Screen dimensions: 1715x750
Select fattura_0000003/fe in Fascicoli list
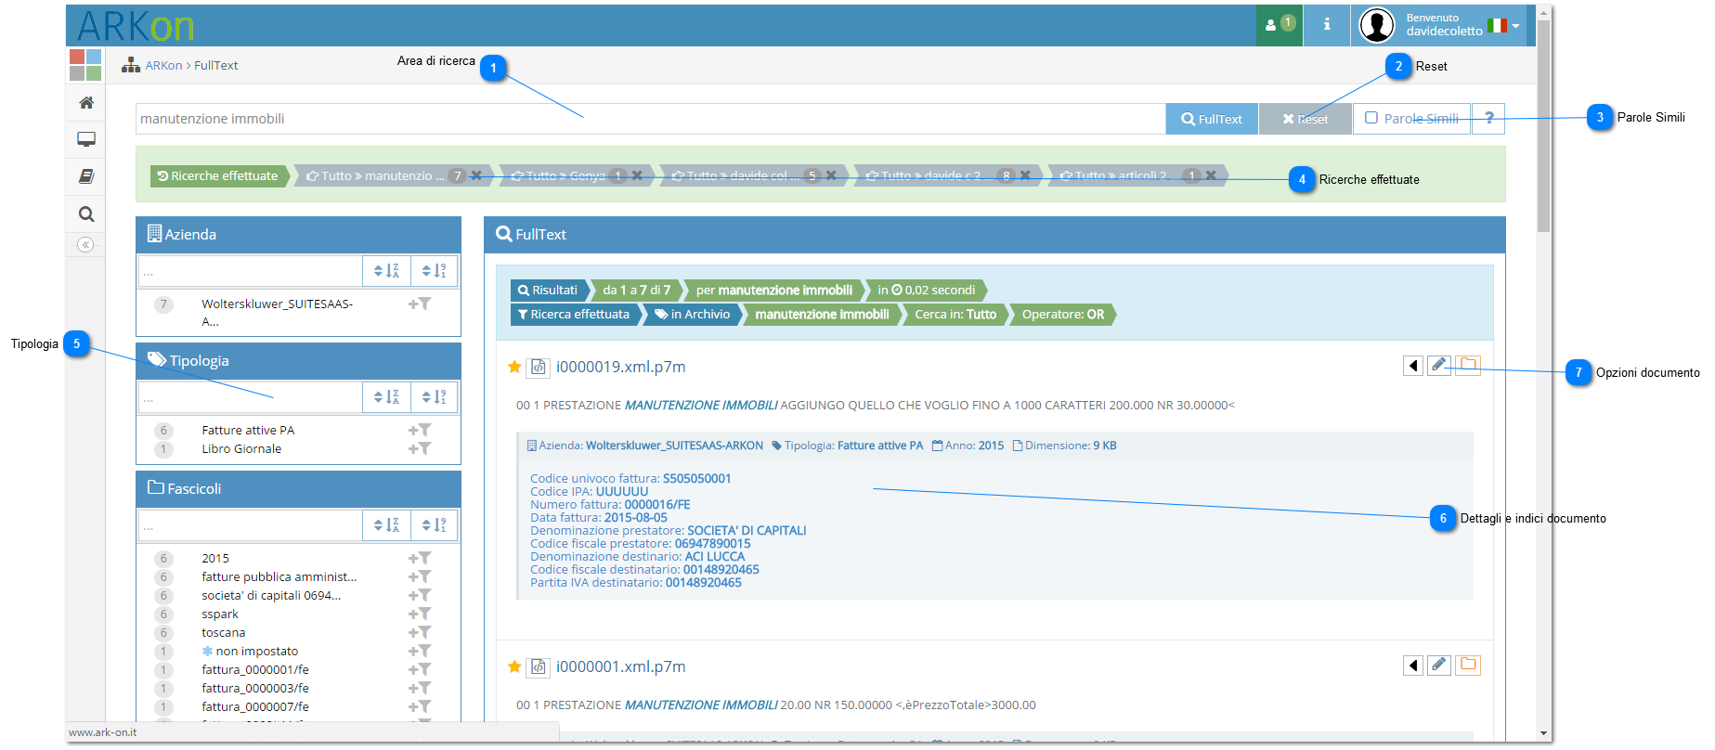coord(255,688)
